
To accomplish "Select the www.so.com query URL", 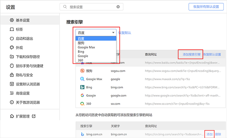I will click(177, 103).
